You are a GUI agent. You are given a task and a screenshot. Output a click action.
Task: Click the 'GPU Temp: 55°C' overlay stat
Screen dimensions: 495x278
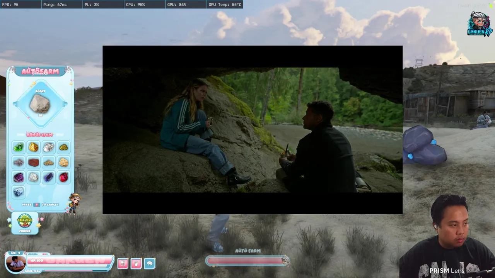pyautogui.click(x=225, y=5)
